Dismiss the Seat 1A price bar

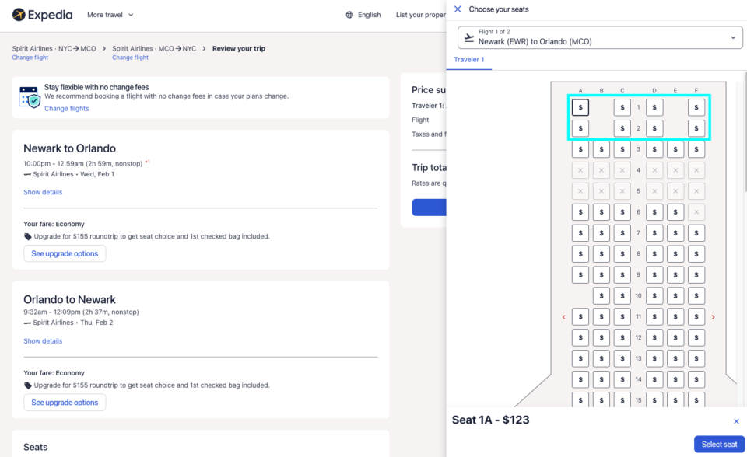point(736,420)
